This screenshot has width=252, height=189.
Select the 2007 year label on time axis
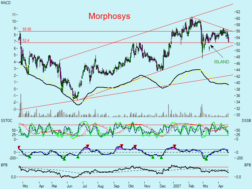point(177,186)
